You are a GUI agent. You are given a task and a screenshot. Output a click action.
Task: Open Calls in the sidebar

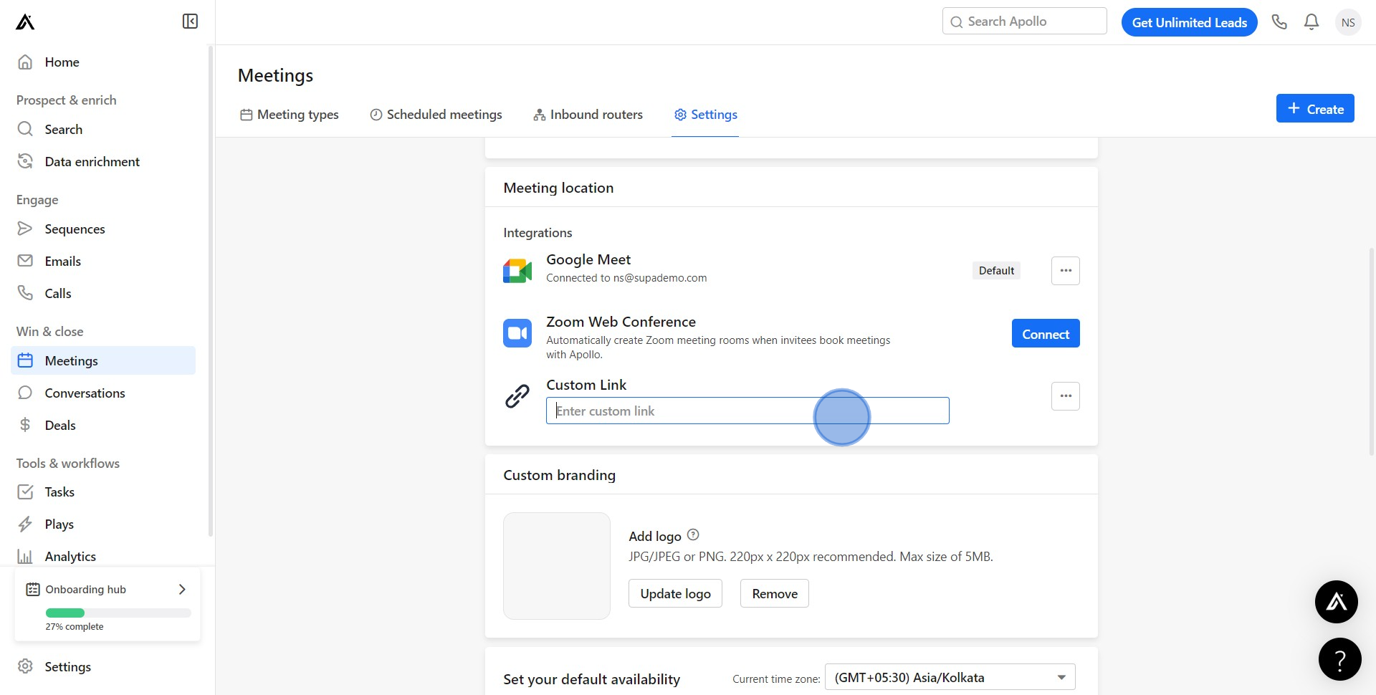[103, 294]
